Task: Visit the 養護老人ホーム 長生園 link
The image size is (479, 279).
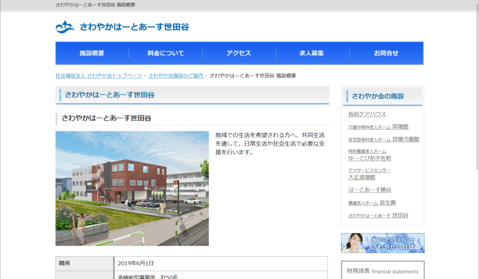Action: point(372,203)
